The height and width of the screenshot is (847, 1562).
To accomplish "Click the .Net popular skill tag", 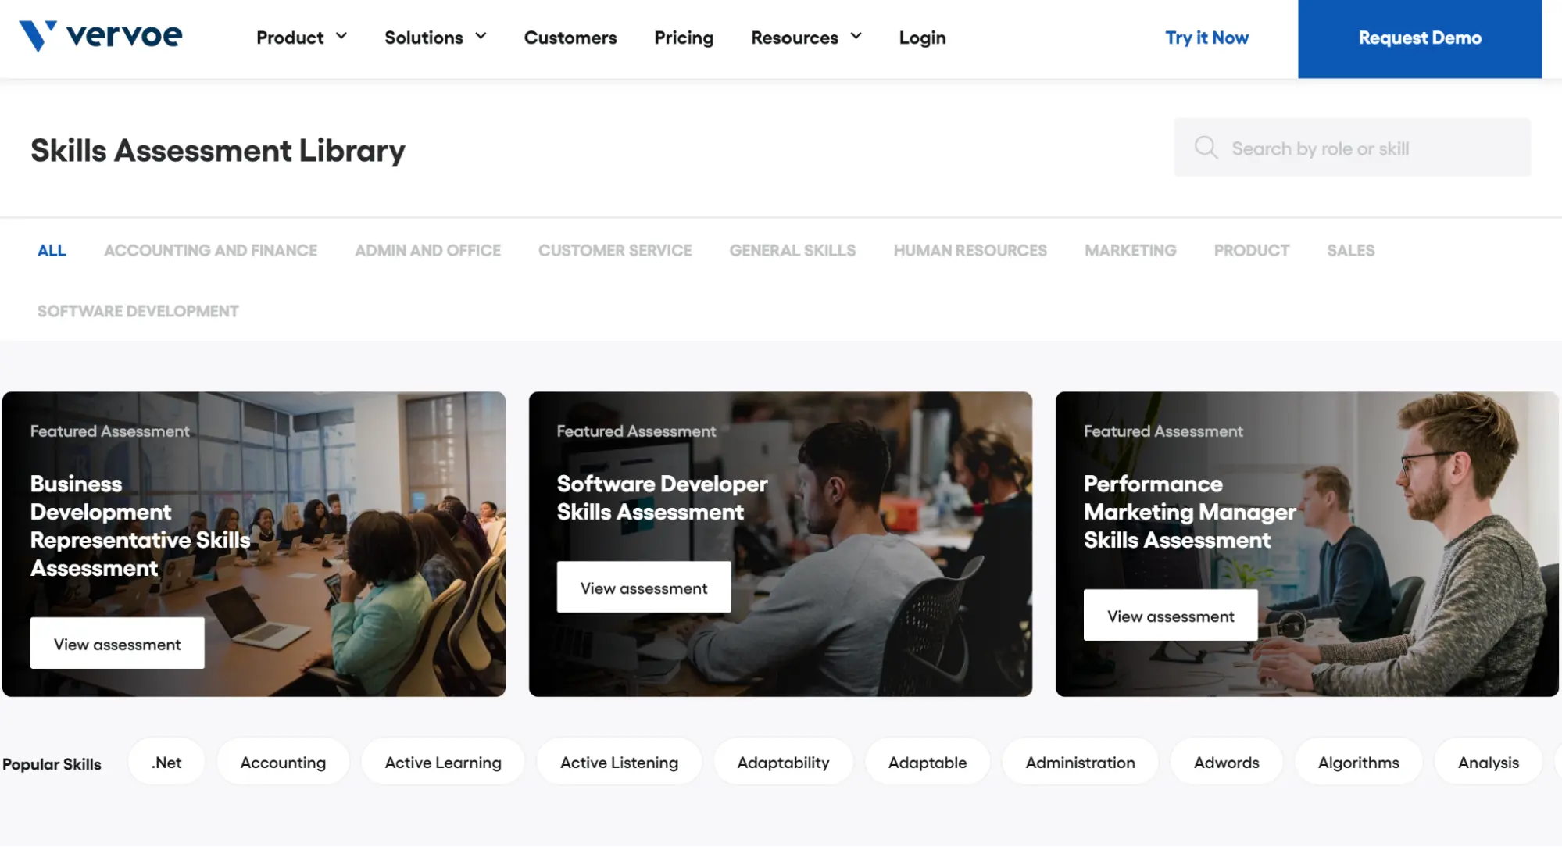I will (166, 763).
